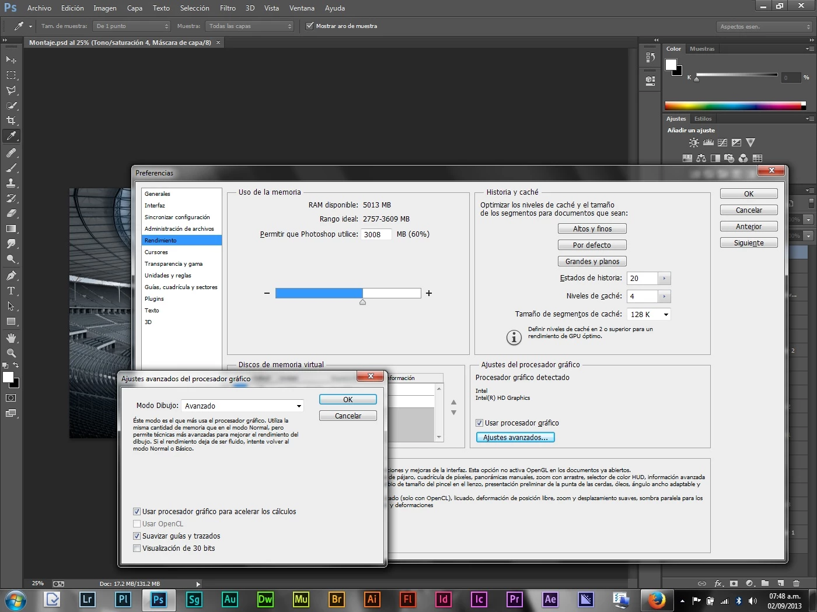The width and height of the screenshot is (817, 612).
Task: Click the memory usage slider track
Action: click(348, 293)
